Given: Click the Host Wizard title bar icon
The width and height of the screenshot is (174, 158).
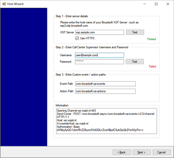Looking at the screenshot, I should point(4,4).
